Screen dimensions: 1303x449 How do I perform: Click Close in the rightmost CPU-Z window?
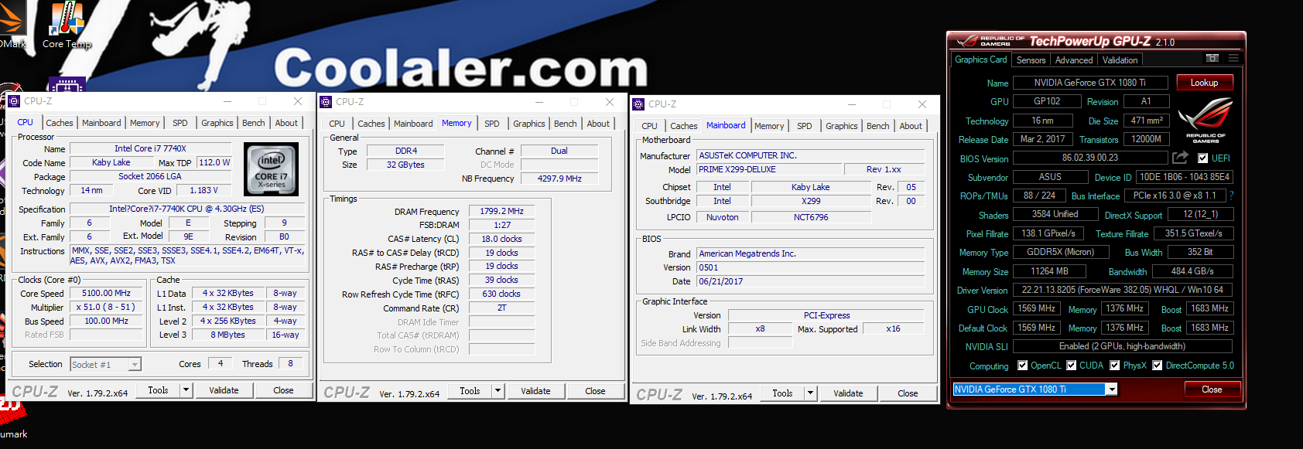908,393
